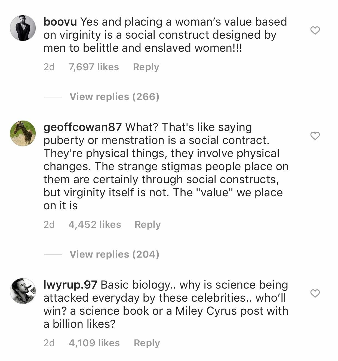
Task: Show the 7,697 likes list
Action: 94,67
